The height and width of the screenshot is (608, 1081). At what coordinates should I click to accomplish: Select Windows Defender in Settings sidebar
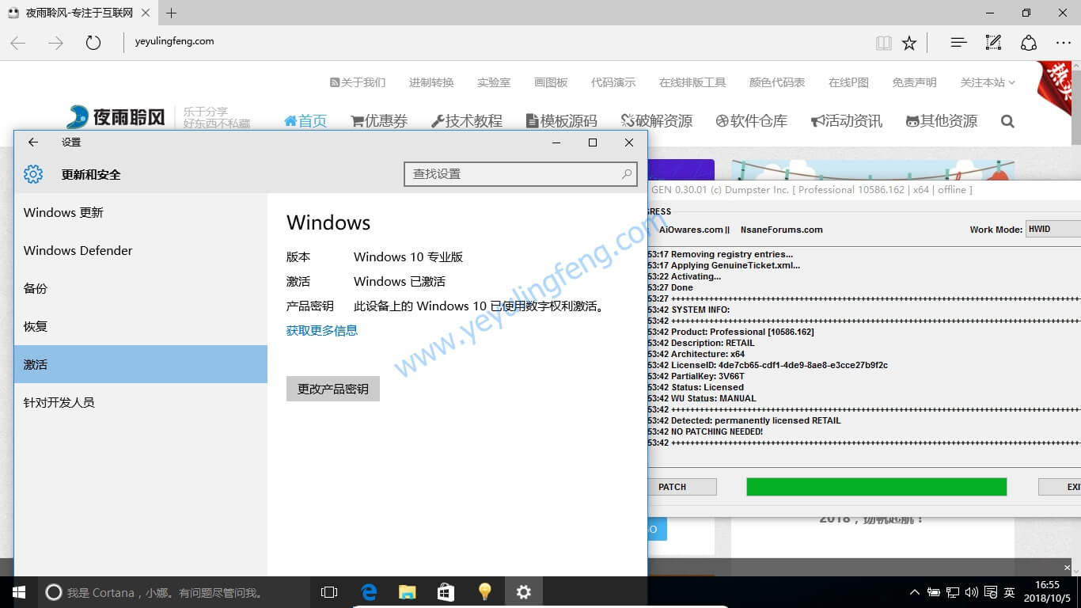141,250
